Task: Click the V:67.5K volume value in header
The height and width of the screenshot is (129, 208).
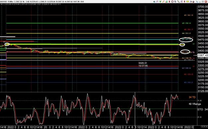Action: (77, 2)
